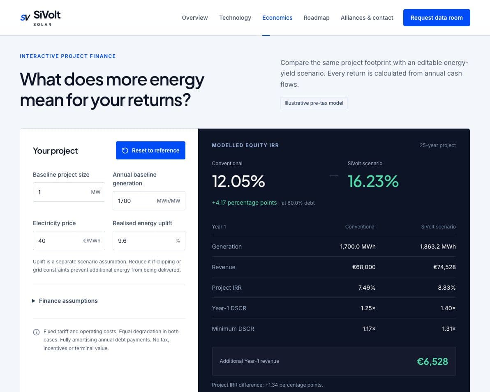Click the Reset to reference button
The height and width of the screenshot is (392, 490).
point(150,150)
